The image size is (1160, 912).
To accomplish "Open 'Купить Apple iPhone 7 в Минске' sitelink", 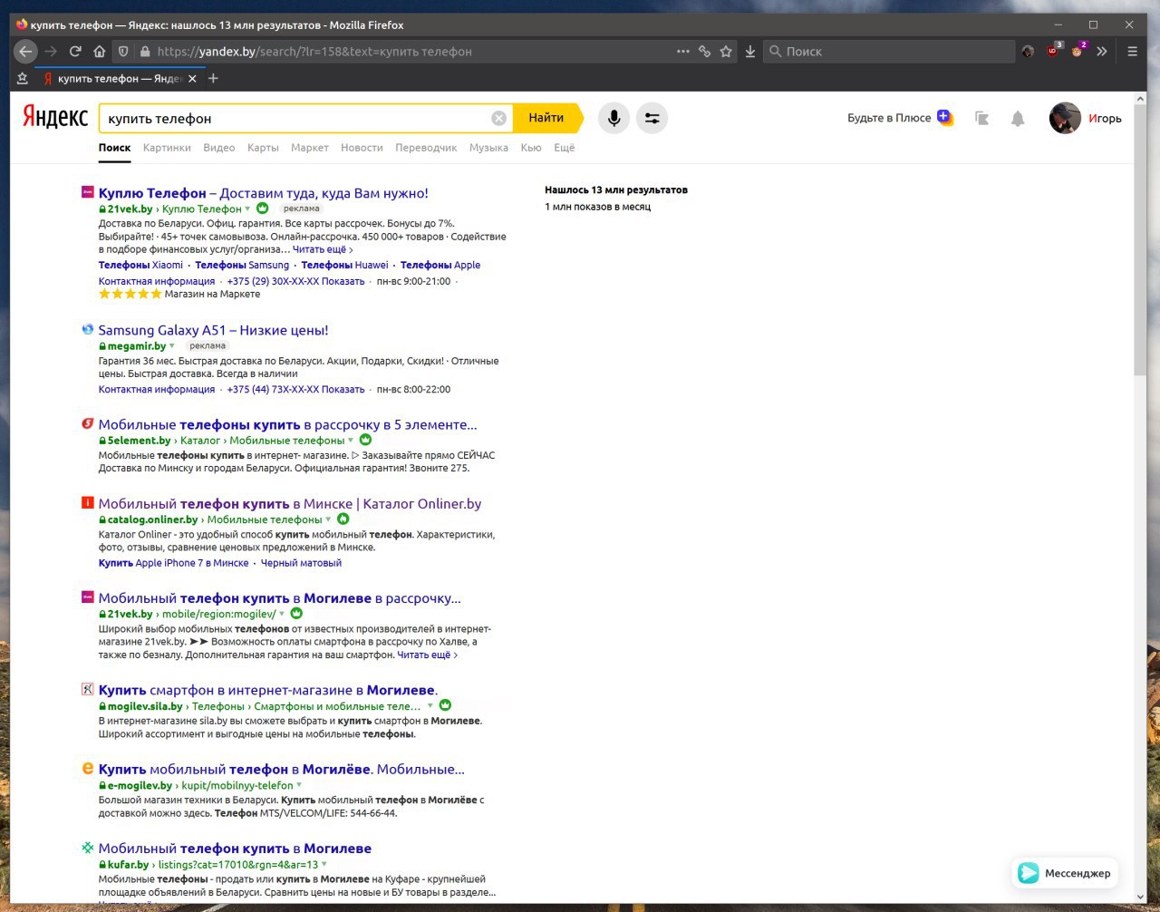I will point(174,563).
